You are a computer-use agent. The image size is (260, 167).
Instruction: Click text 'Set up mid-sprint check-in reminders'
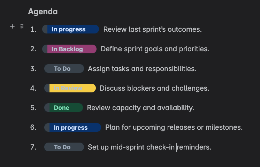click(x=150, y=147)
